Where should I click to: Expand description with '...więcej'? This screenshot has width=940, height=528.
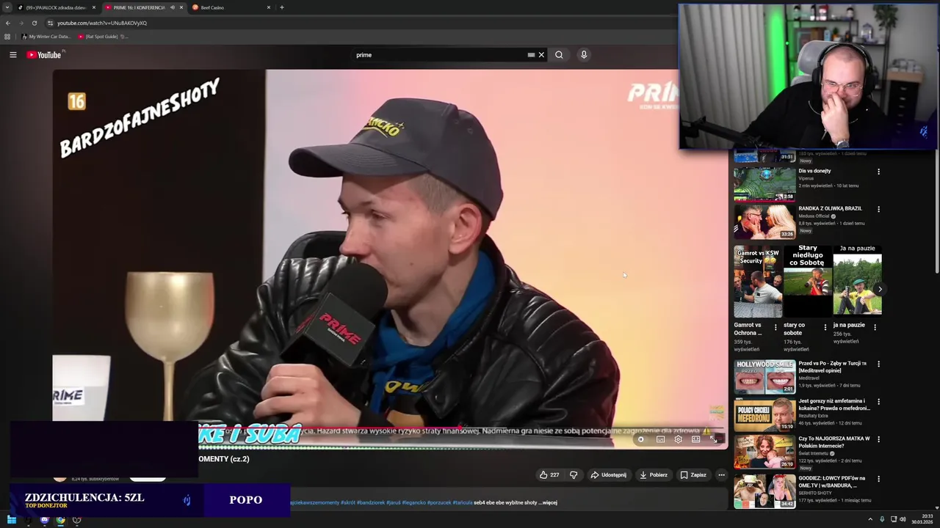coord(549,502)
